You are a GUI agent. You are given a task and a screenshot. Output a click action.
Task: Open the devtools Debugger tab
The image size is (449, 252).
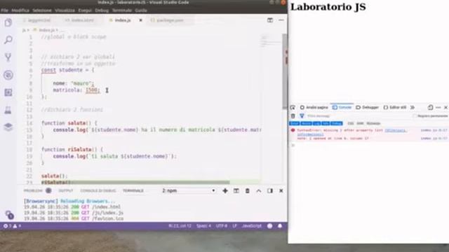(x=368, y=107)
